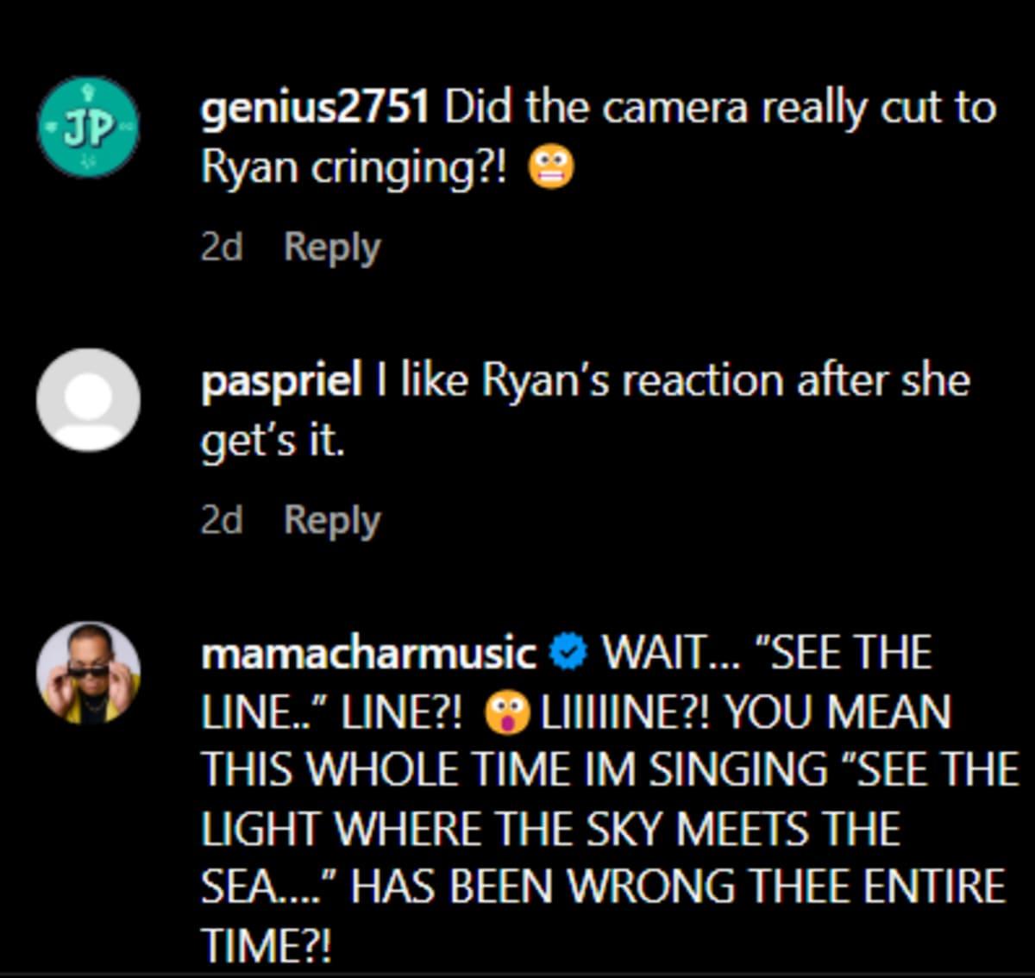The width and height of the screenshot is (1035, 978).
Task: Reply to genius2751's comment
Action: coord(332,248)
